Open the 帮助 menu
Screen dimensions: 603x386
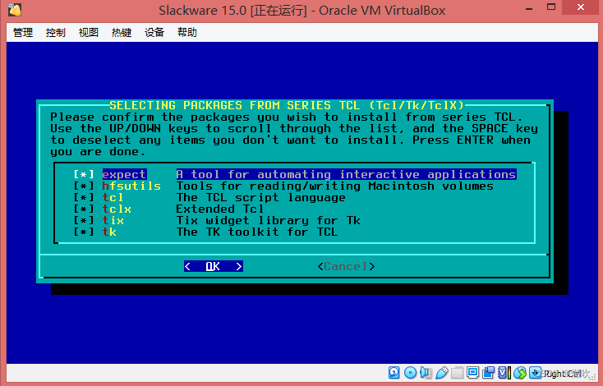187,32
